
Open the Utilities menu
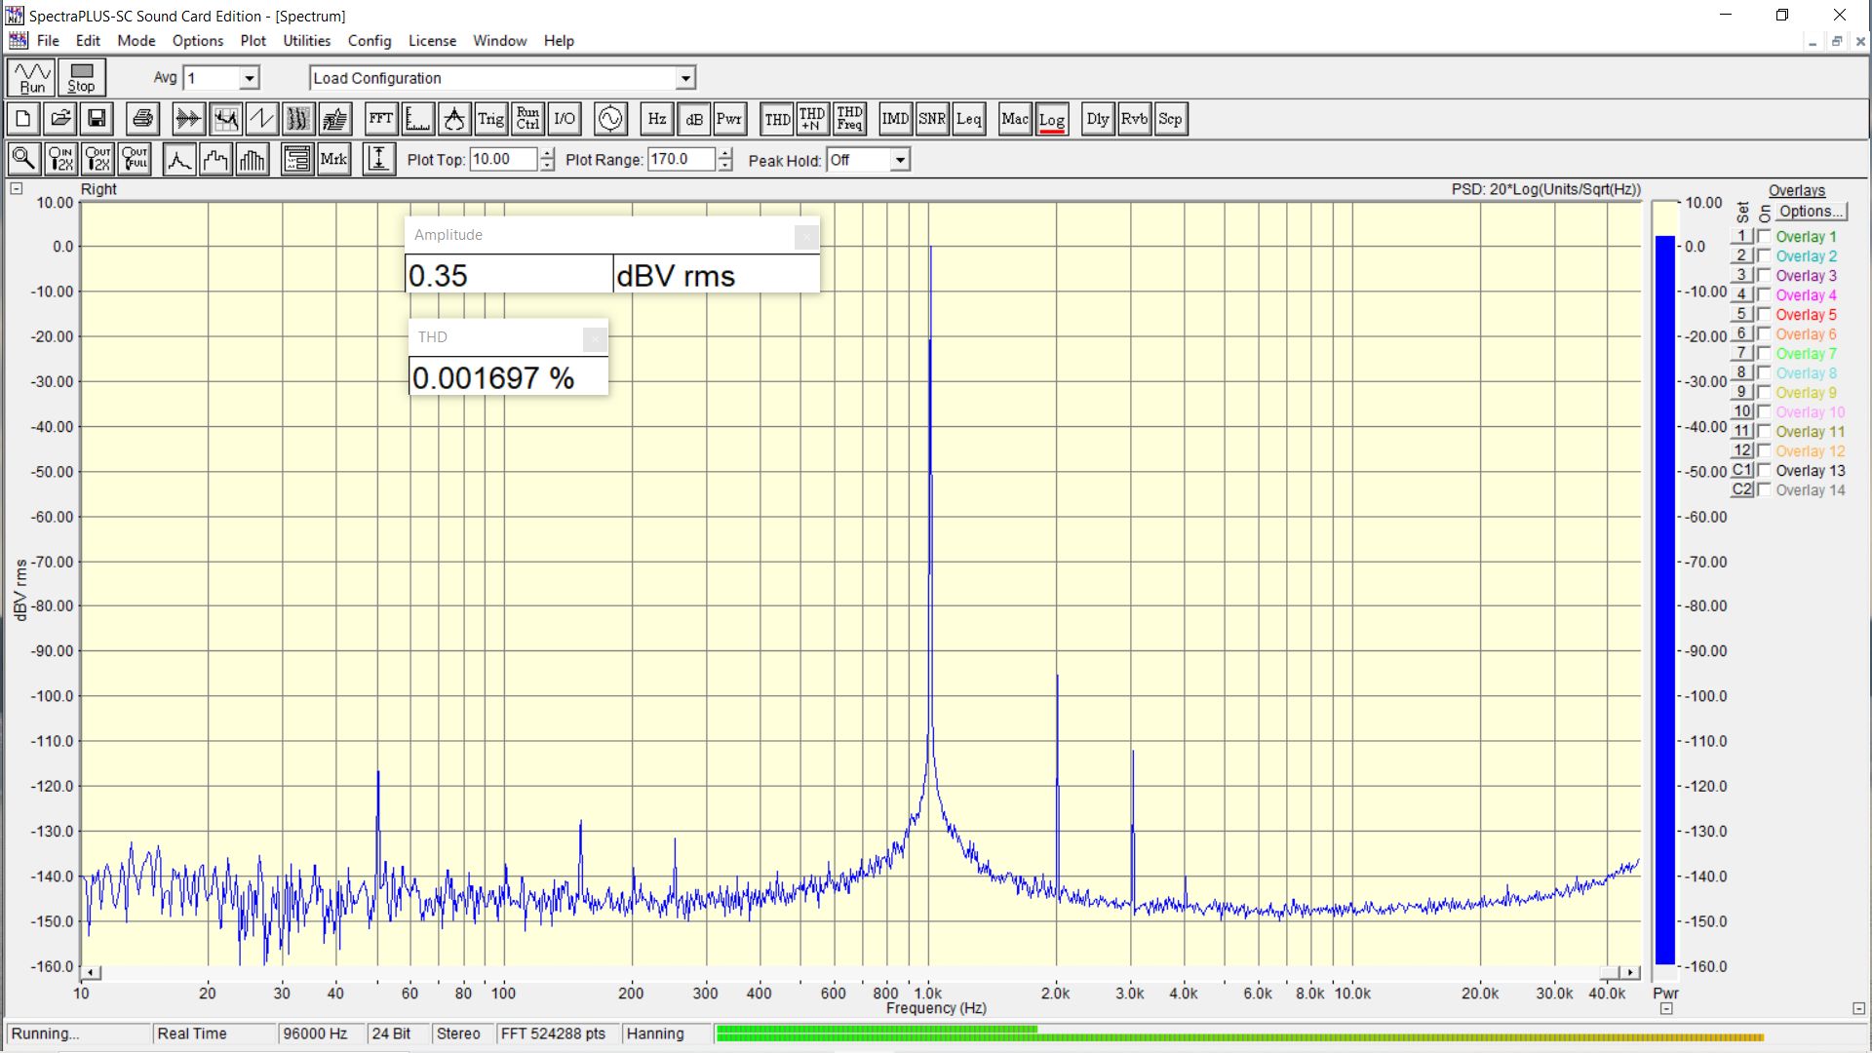(x=306, y=41)
